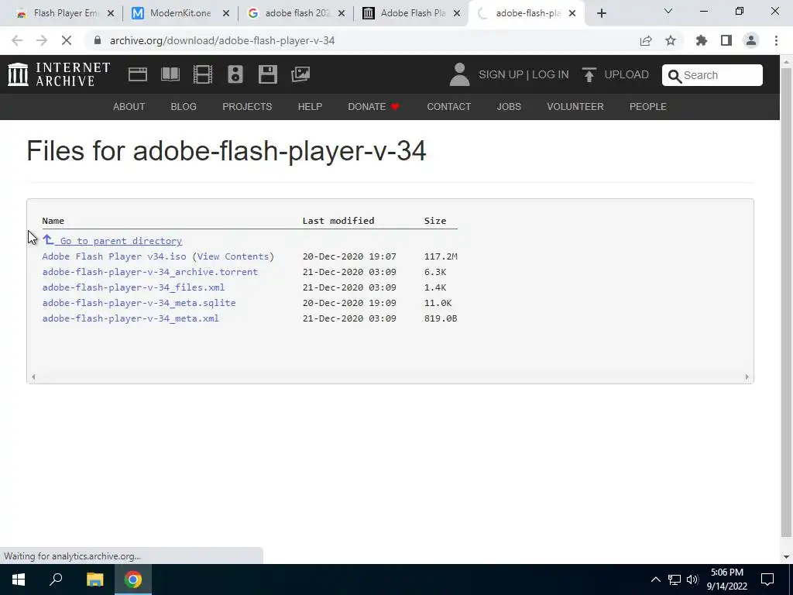Close the current adobe-flash-player tab
793x595 pixels.
coord(572,13)
